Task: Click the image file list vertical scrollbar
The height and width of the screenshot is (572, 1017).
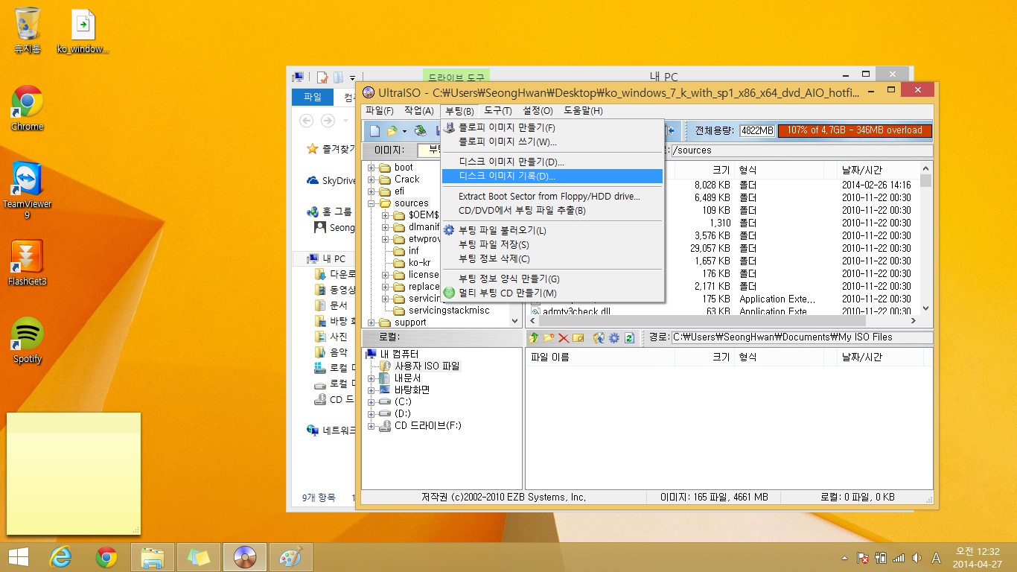Action: (926, 238)
